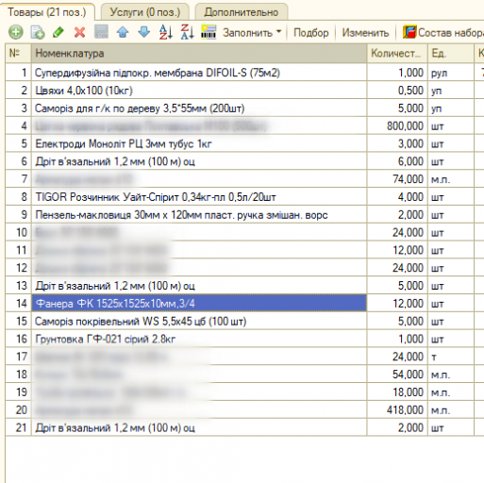Click quantity cell 18,000
This screenshot has height=483, width=484.
(397, 392)
